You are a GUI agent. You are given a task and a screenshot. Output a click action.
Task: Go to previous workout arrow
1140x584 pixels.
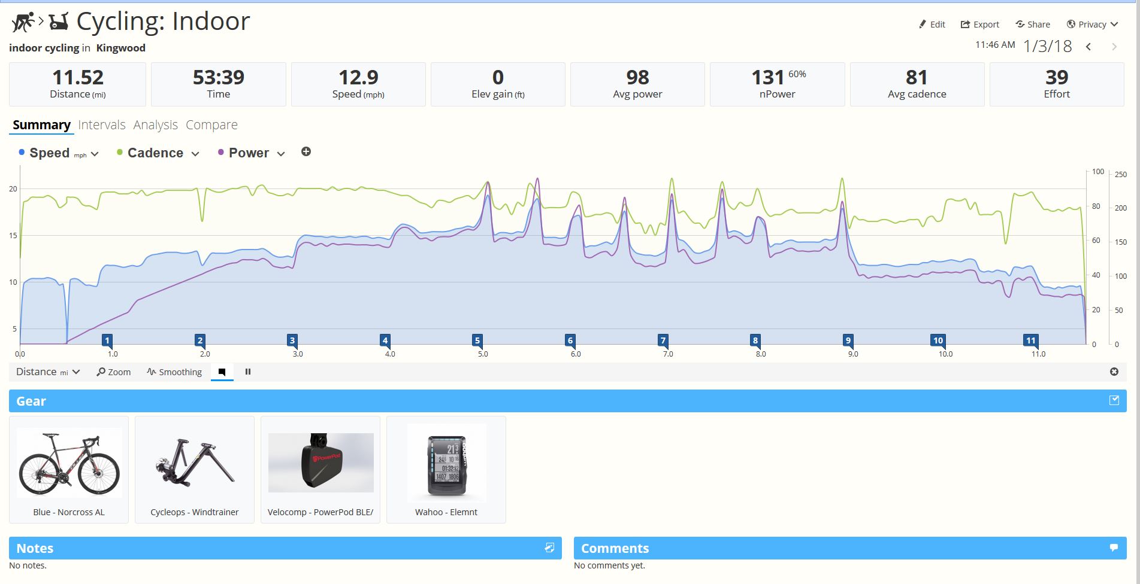tap(1088, 47)
